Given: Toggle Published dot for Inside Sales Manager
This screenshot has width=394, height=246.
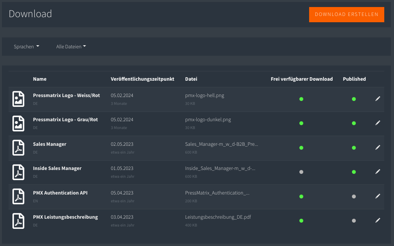Looking at the screenshot, I should click(x=354, y=172).
